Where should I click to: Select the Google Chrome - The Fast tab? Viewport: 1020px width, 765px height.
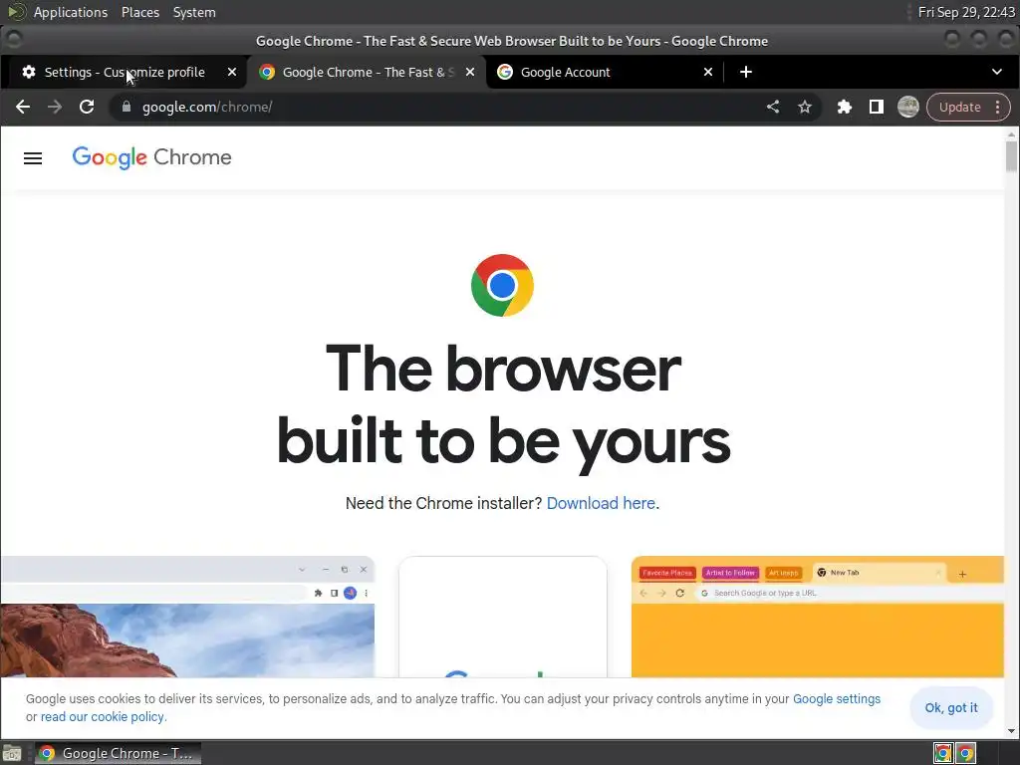click(x=367, y=72)
